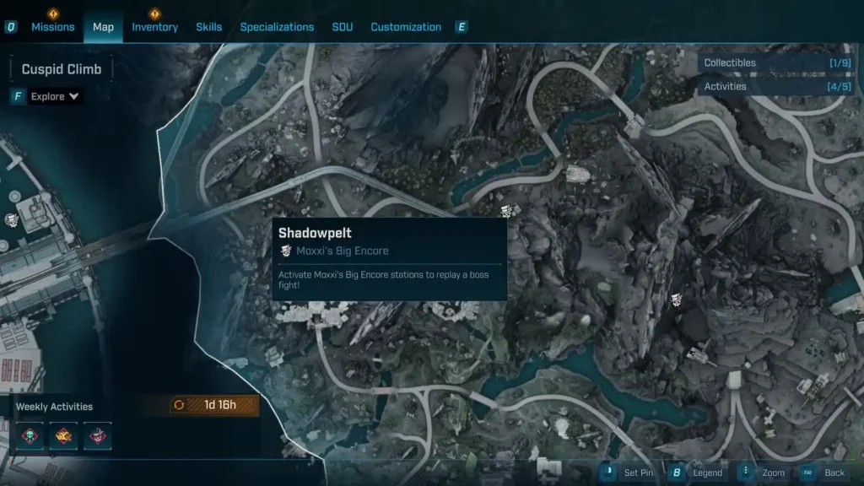Click the Moxxi's Big Encore tooltip label
This screenshot has width=864, height=486.
click(x=343, y=251)
